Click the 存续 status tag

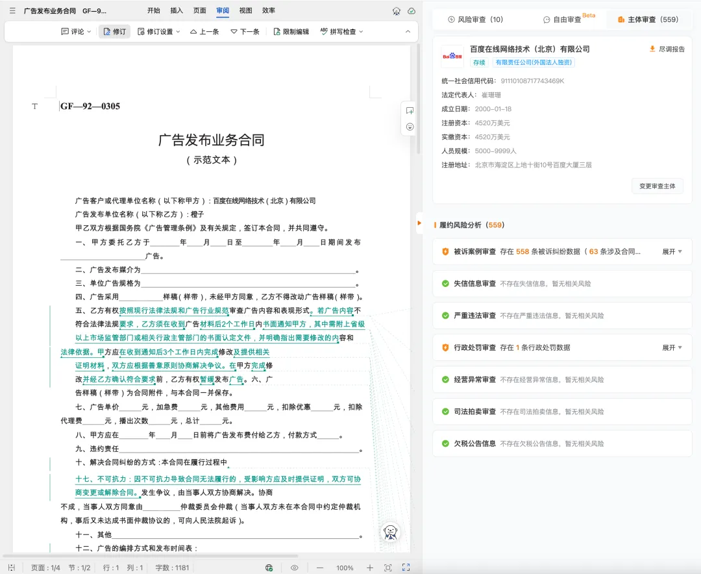pos(479,62)
